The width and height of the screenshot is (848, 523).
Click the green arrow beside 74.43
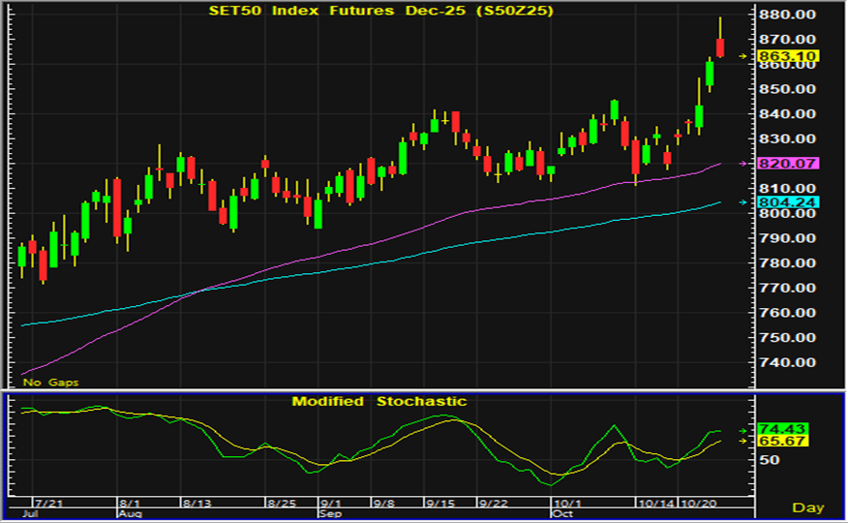pyautogui.click(x=743, y=429)
